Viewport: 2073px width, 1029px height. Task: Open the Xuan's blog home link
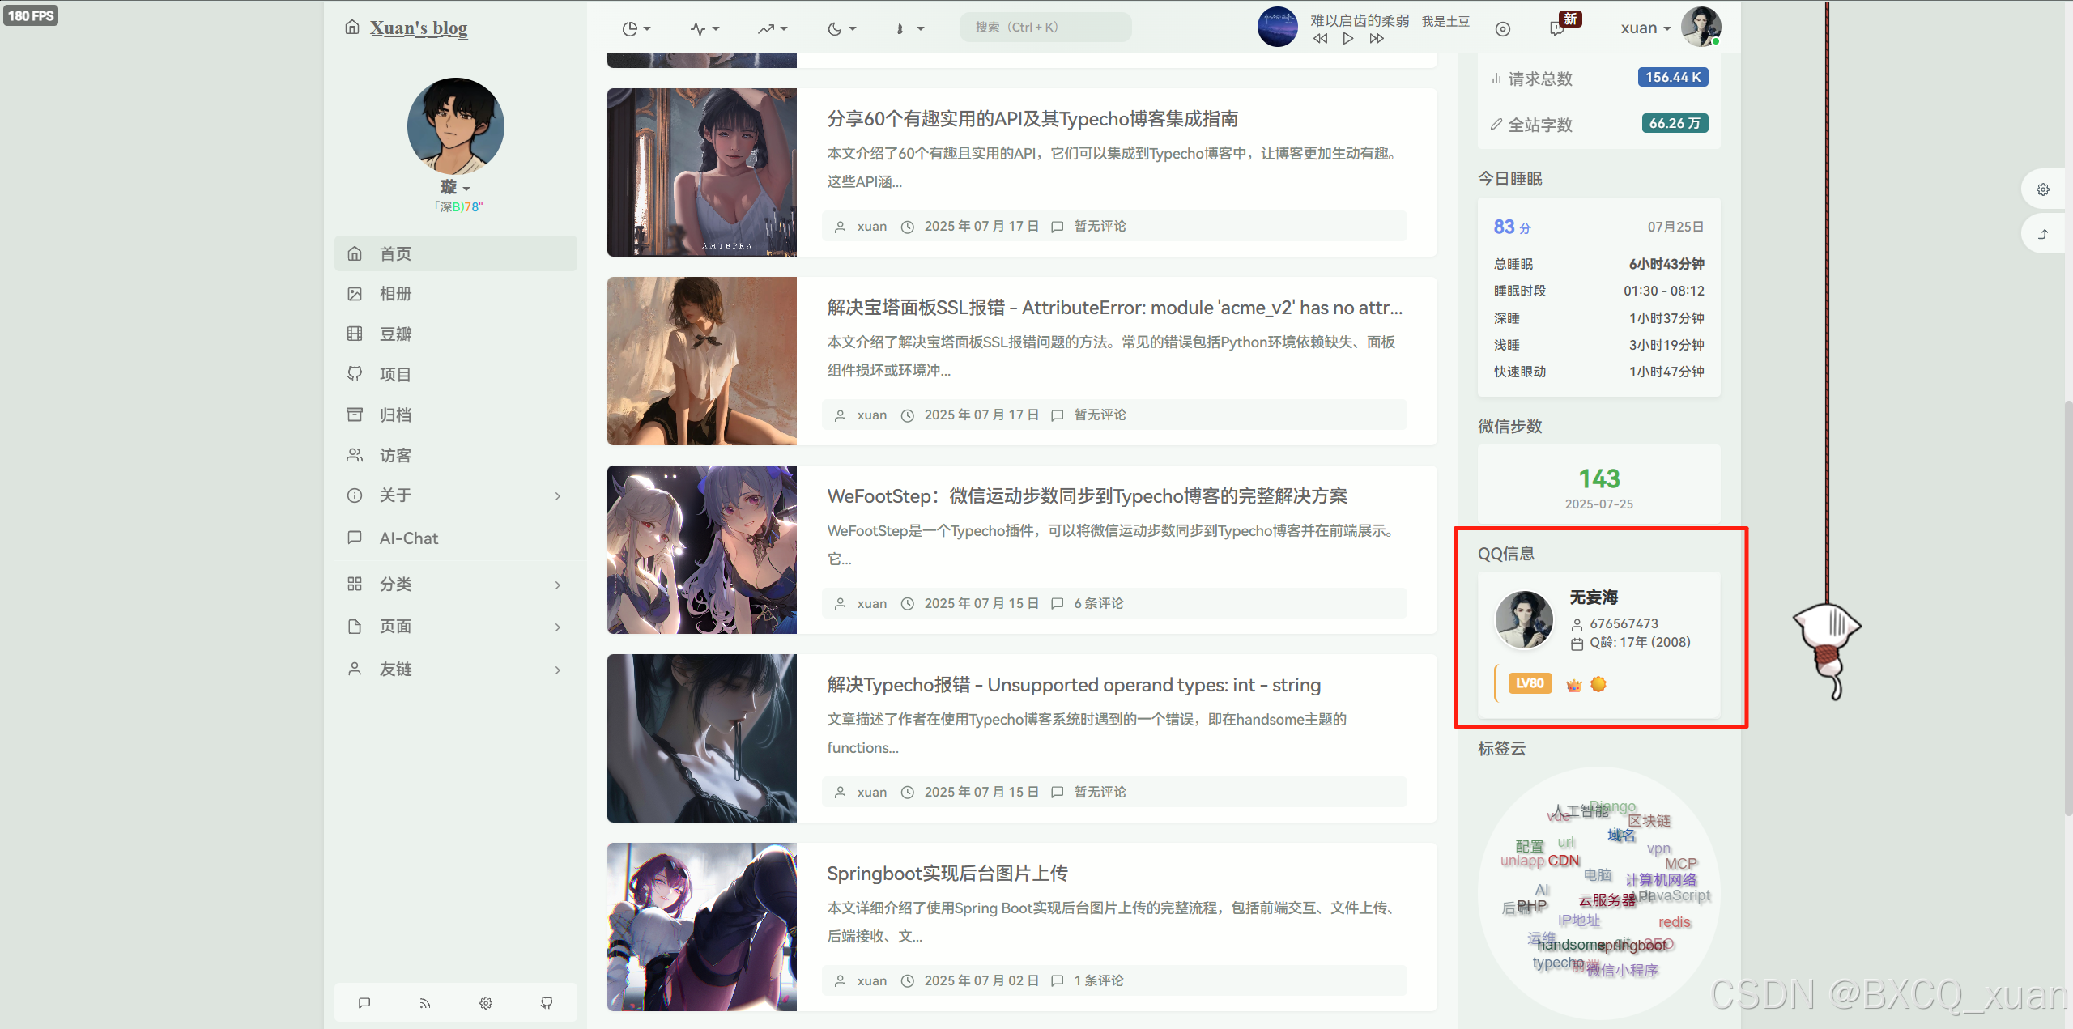click(x=418, y=28)
